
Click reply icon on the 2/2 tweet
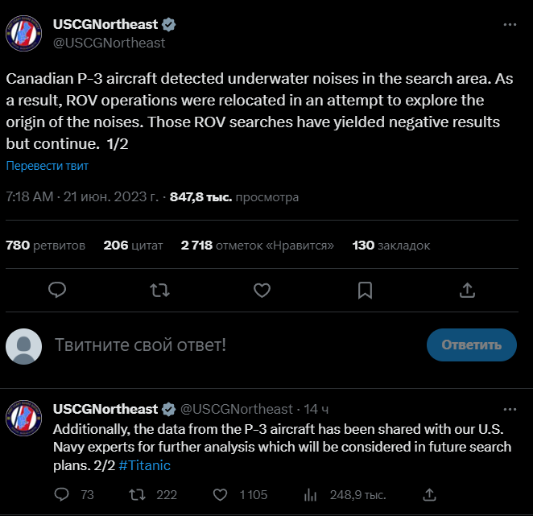click(x=63, y=493)
